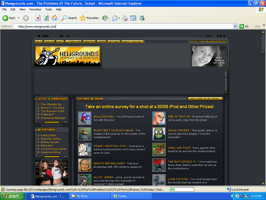Go to the Home page icon
Image resolution: width=266 pixels, height=200 pixels.
pyautogui.click(x=55, y=18)
